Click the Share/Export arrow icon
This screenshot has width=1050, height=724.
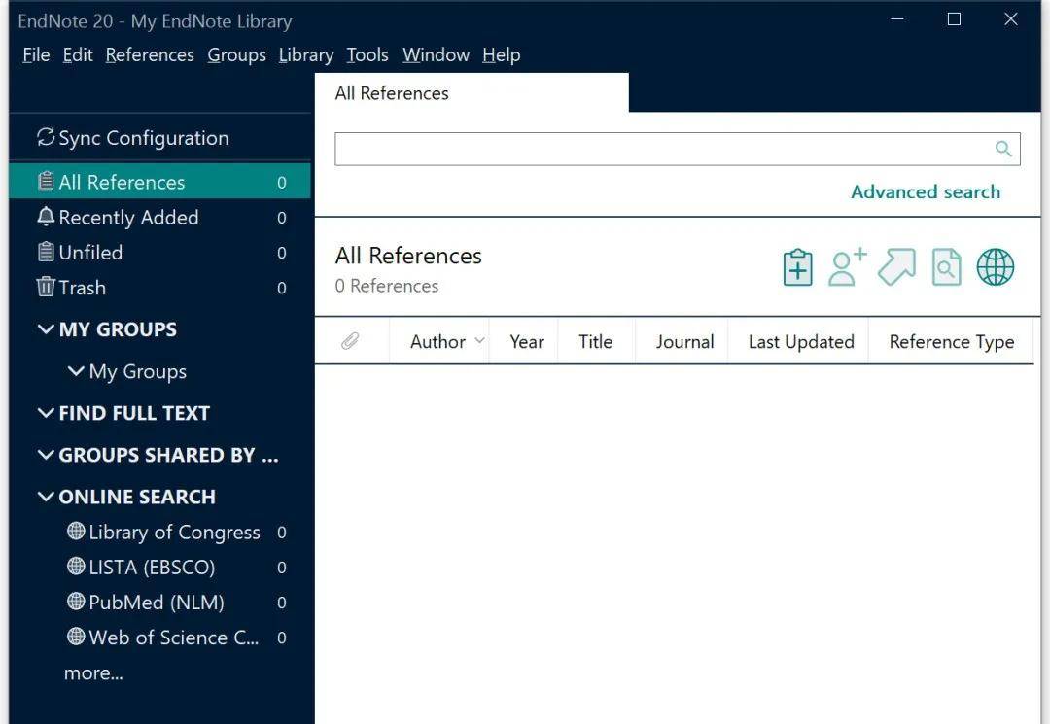click(896, 267)
